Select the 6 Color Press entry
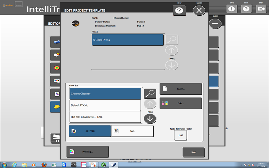269x168 pixels. click(x=127, y=40)
